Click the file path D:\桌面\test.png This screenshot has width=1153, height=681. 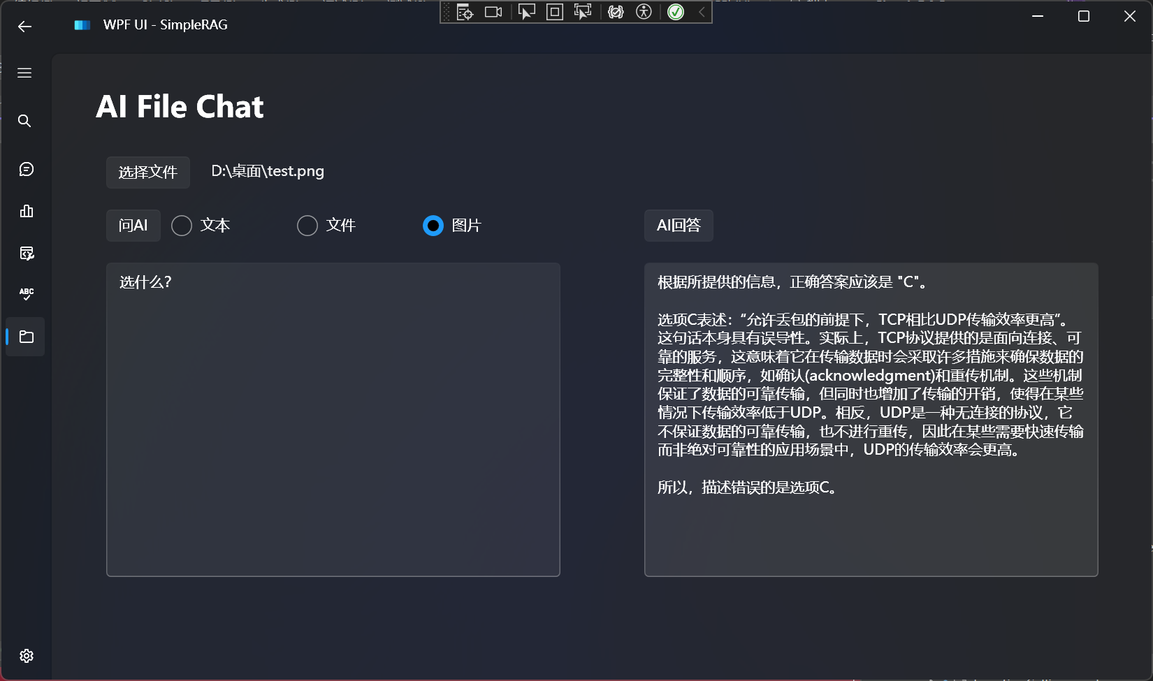click(x=268, y=171)
